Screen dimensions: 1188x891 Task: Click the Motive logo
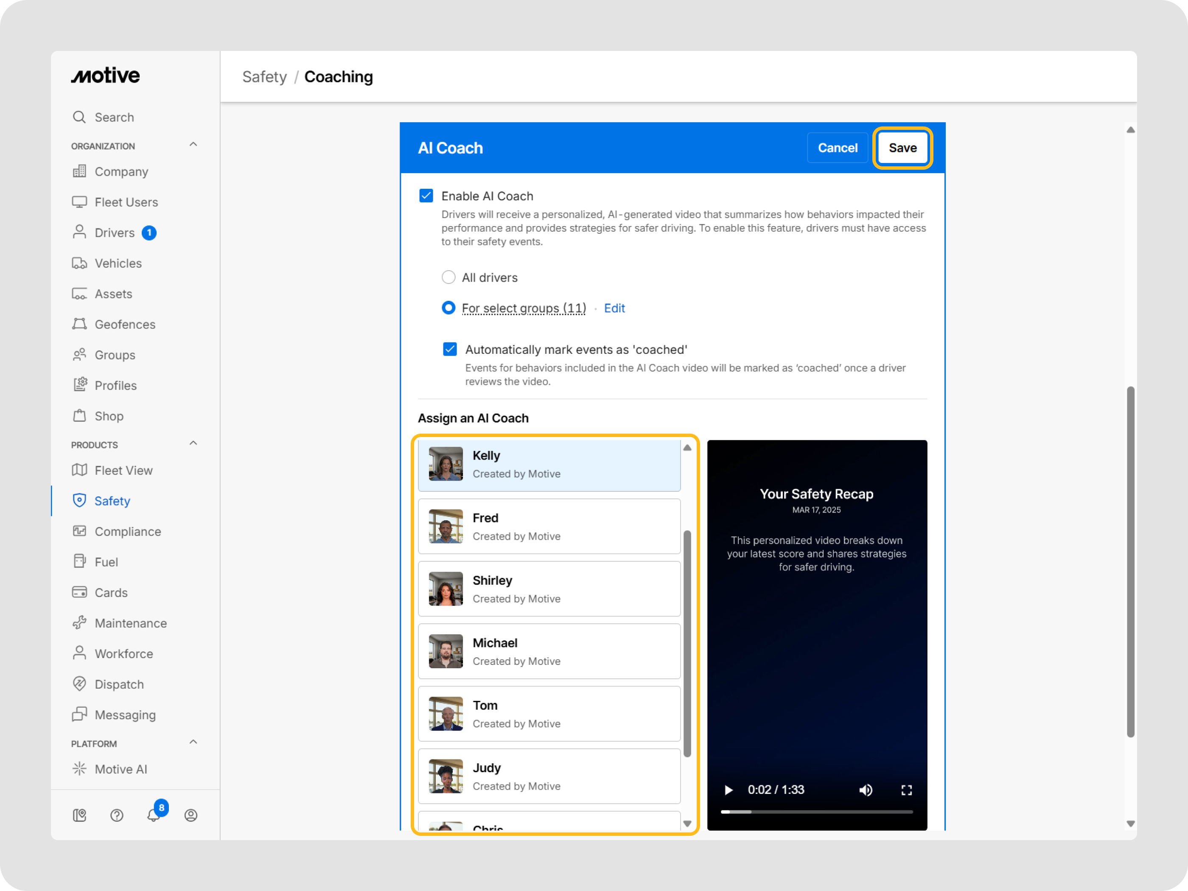click(105, 76)
